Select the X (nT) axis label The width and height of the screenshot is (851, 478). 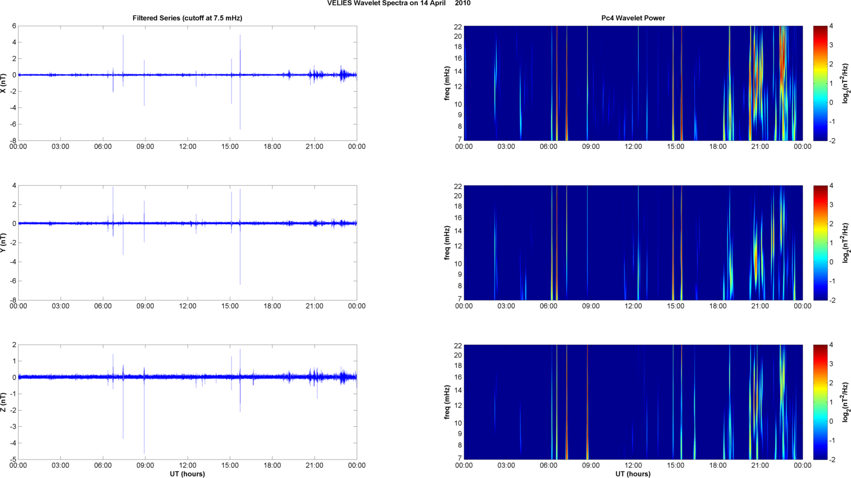pos(4,83)
